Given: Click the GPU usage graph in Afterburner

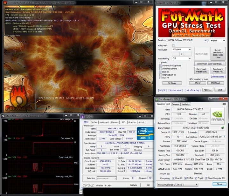Looking at the screenshot, I should click(x=40, y=128).
